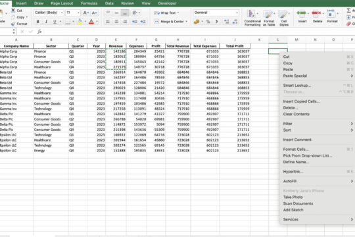Click the ribbon Copy icon

(x=13, y=17)
